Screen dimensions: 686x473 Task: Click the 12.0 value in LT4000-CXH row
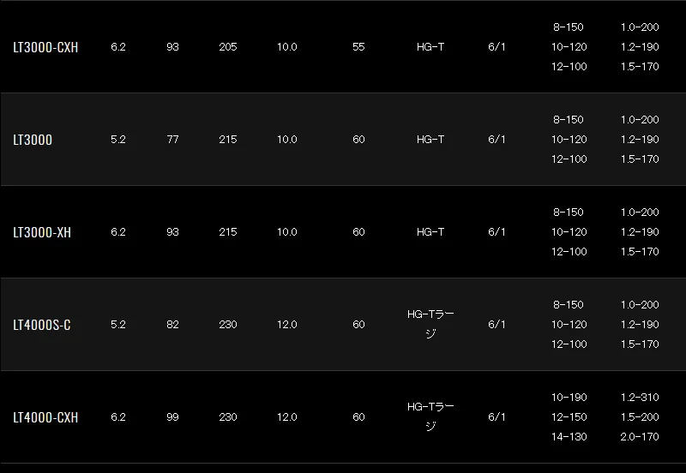tap(287, 417)
